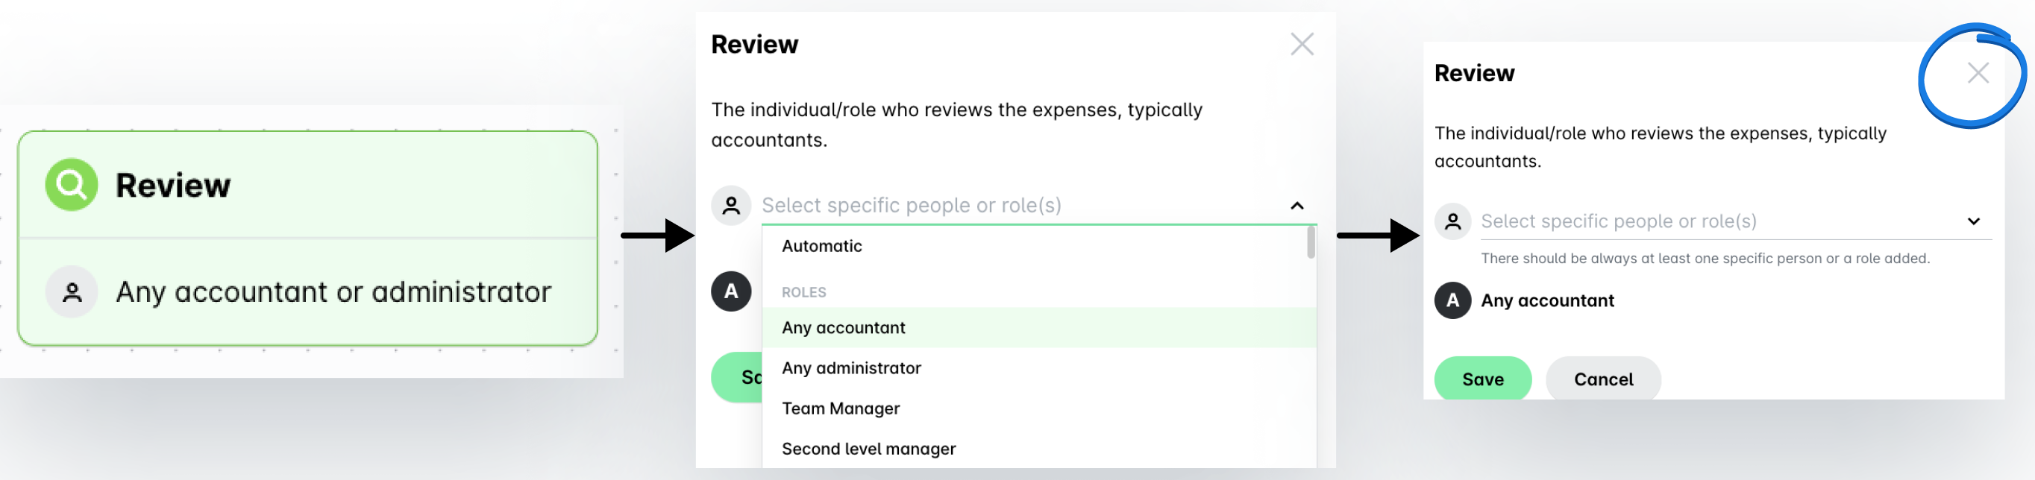Pick 'Second level manager' role option
The height and width of the screenshot is (480, 2035).
tap(868, 449)
